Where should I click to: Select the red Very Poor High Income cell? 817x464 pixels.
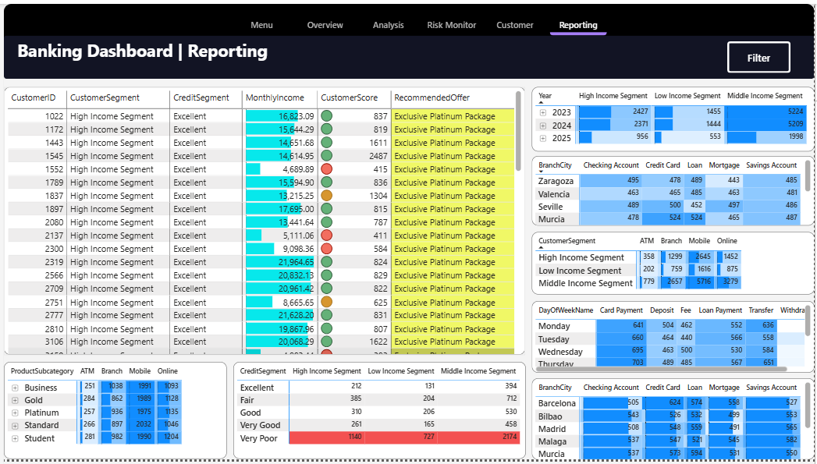pyautogui.click(x=326, y=438)
